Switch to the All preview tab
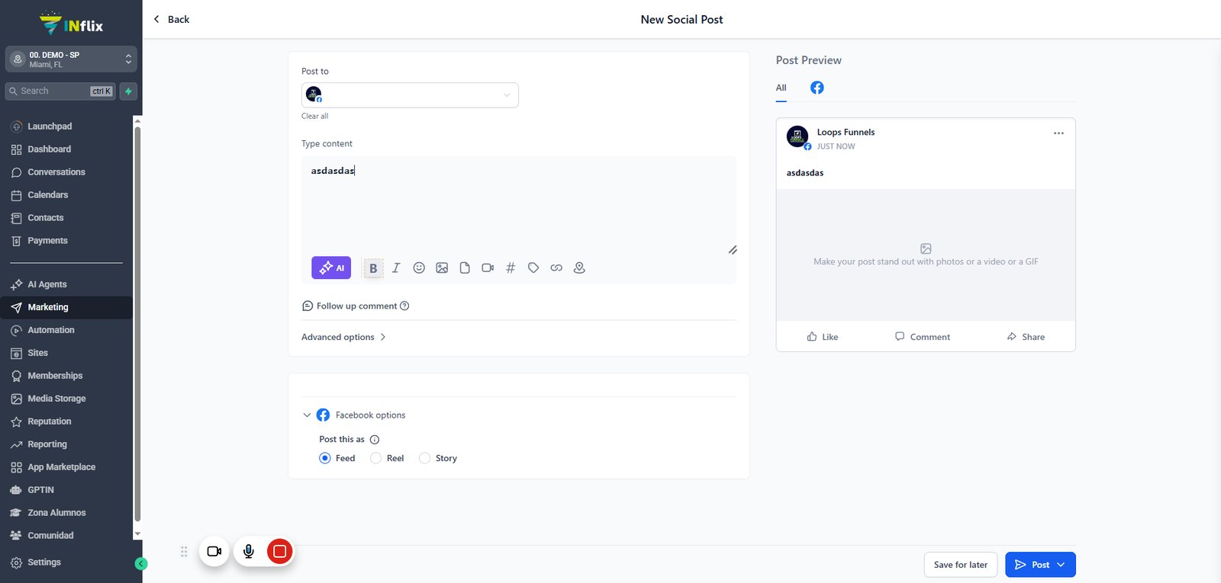This screenshot has width=1221, height=583. tap(781, 88)
